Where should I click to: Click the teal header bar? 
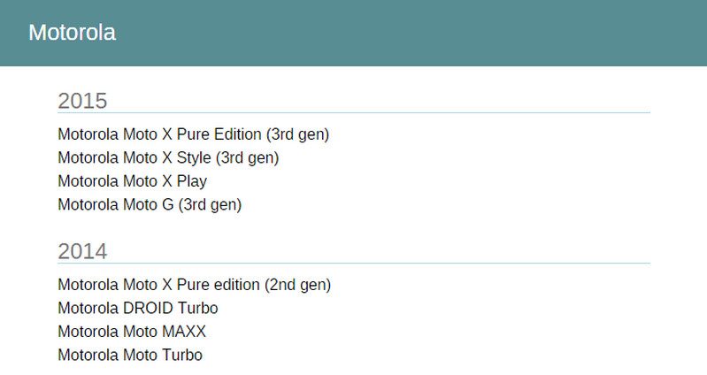398,33
